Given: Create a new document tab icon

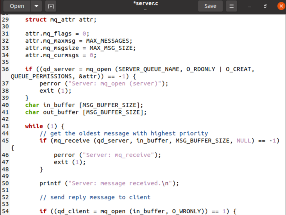Looking at the screenshot, I should coord(51,6).
